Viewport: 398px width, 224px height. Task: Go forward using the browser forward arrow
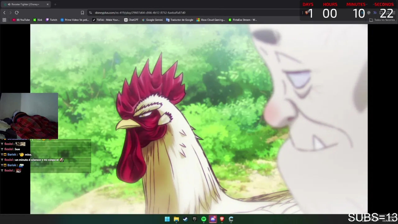coord(10,12)
